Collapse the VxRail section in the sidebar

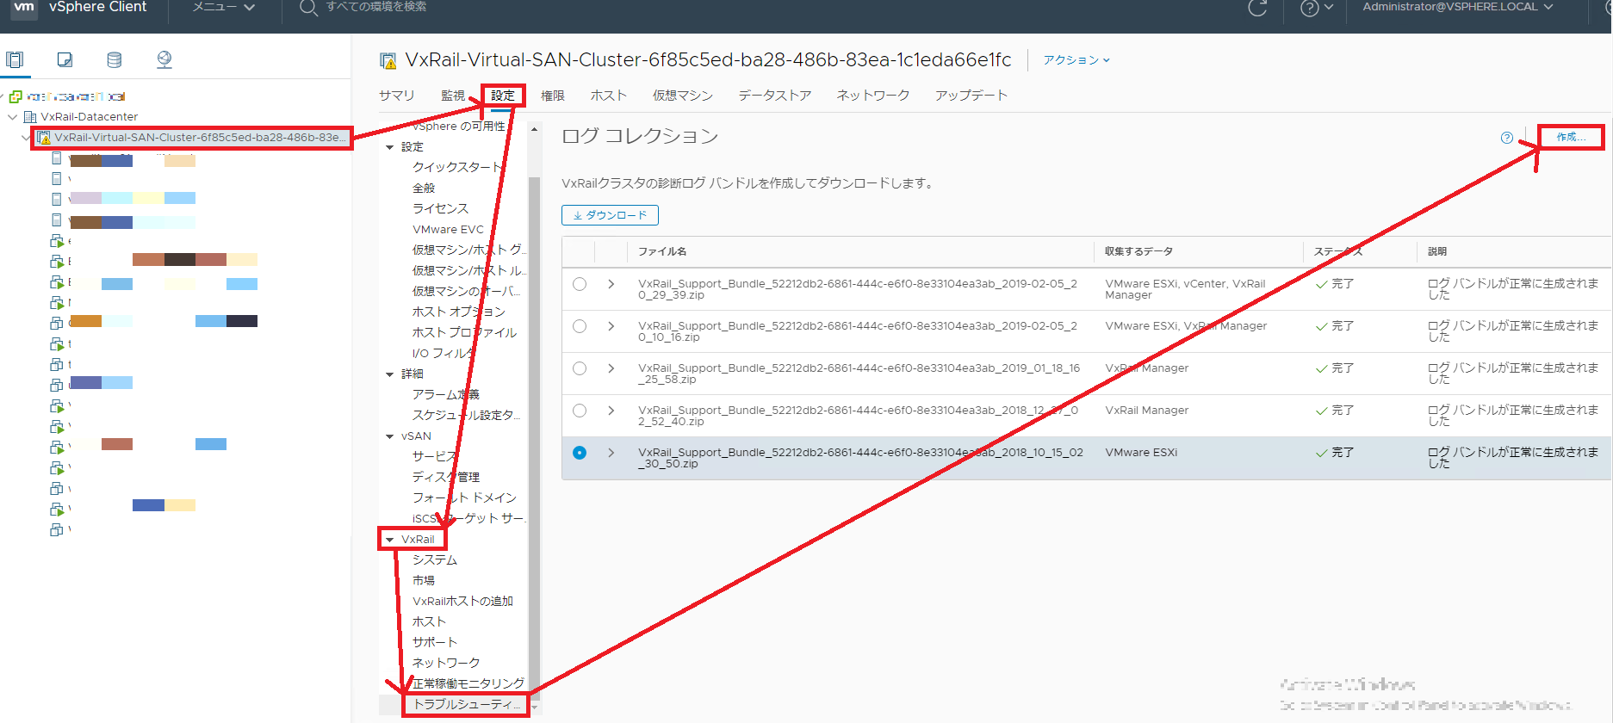[x=390, y=540]
